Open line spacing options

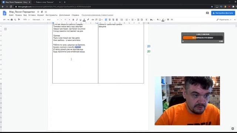[x=122, y=20]
